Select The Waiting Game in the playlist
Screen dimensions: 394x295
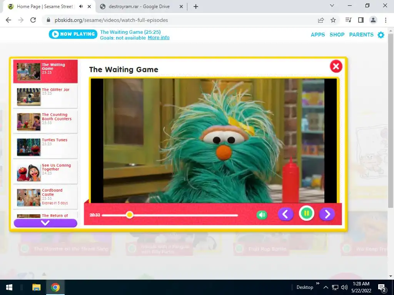coord(45,71)
